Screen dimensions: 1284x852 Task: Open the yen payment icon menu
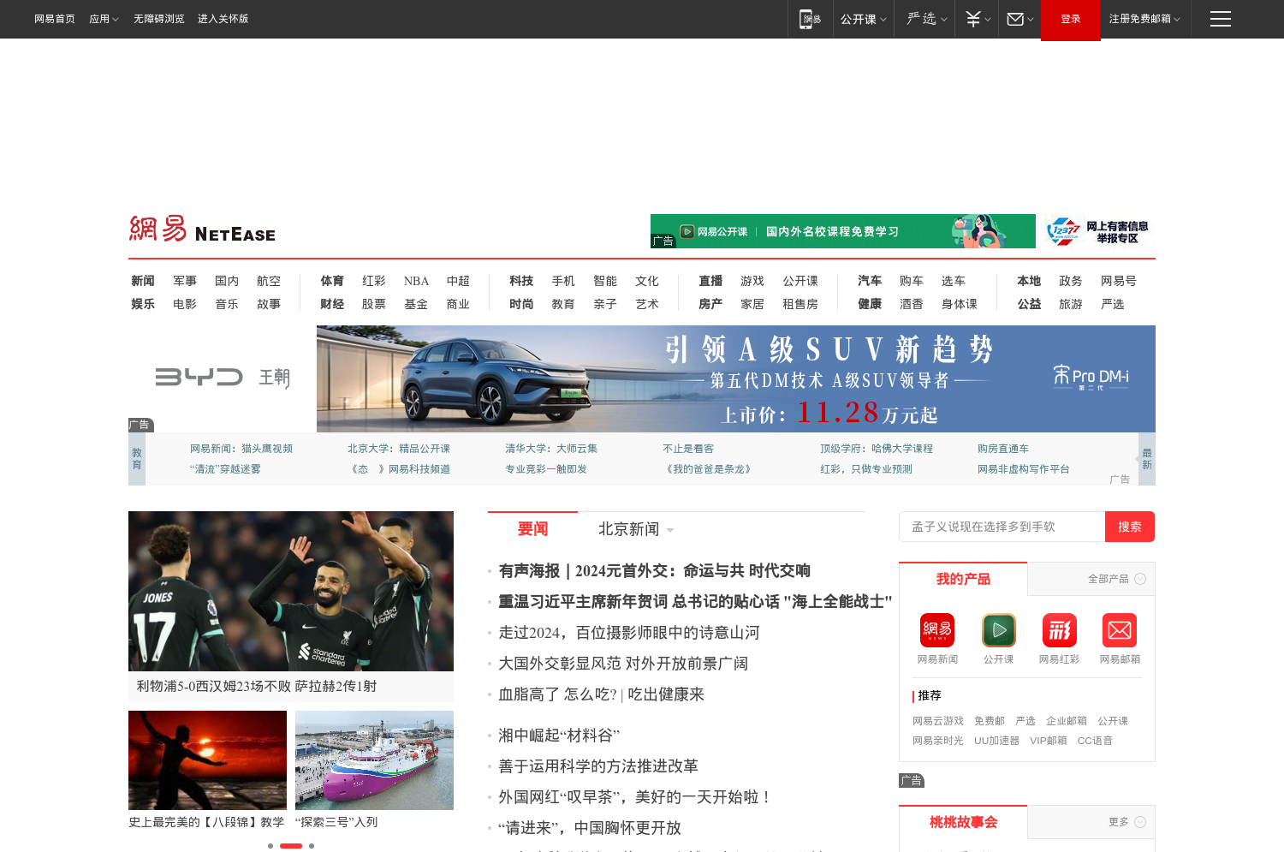[978, 19]
